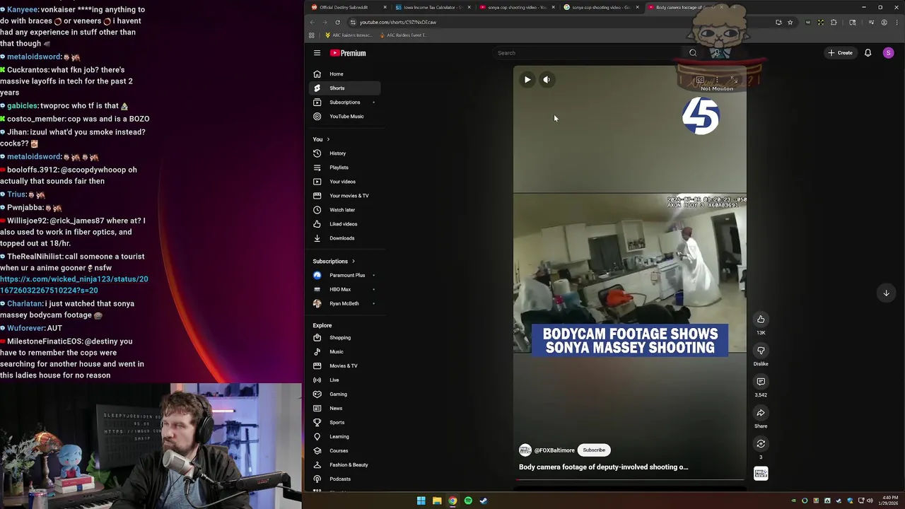The width and height of the screenshot is (905, 509).
Task: Open Your videos
Action: (345, 182)
